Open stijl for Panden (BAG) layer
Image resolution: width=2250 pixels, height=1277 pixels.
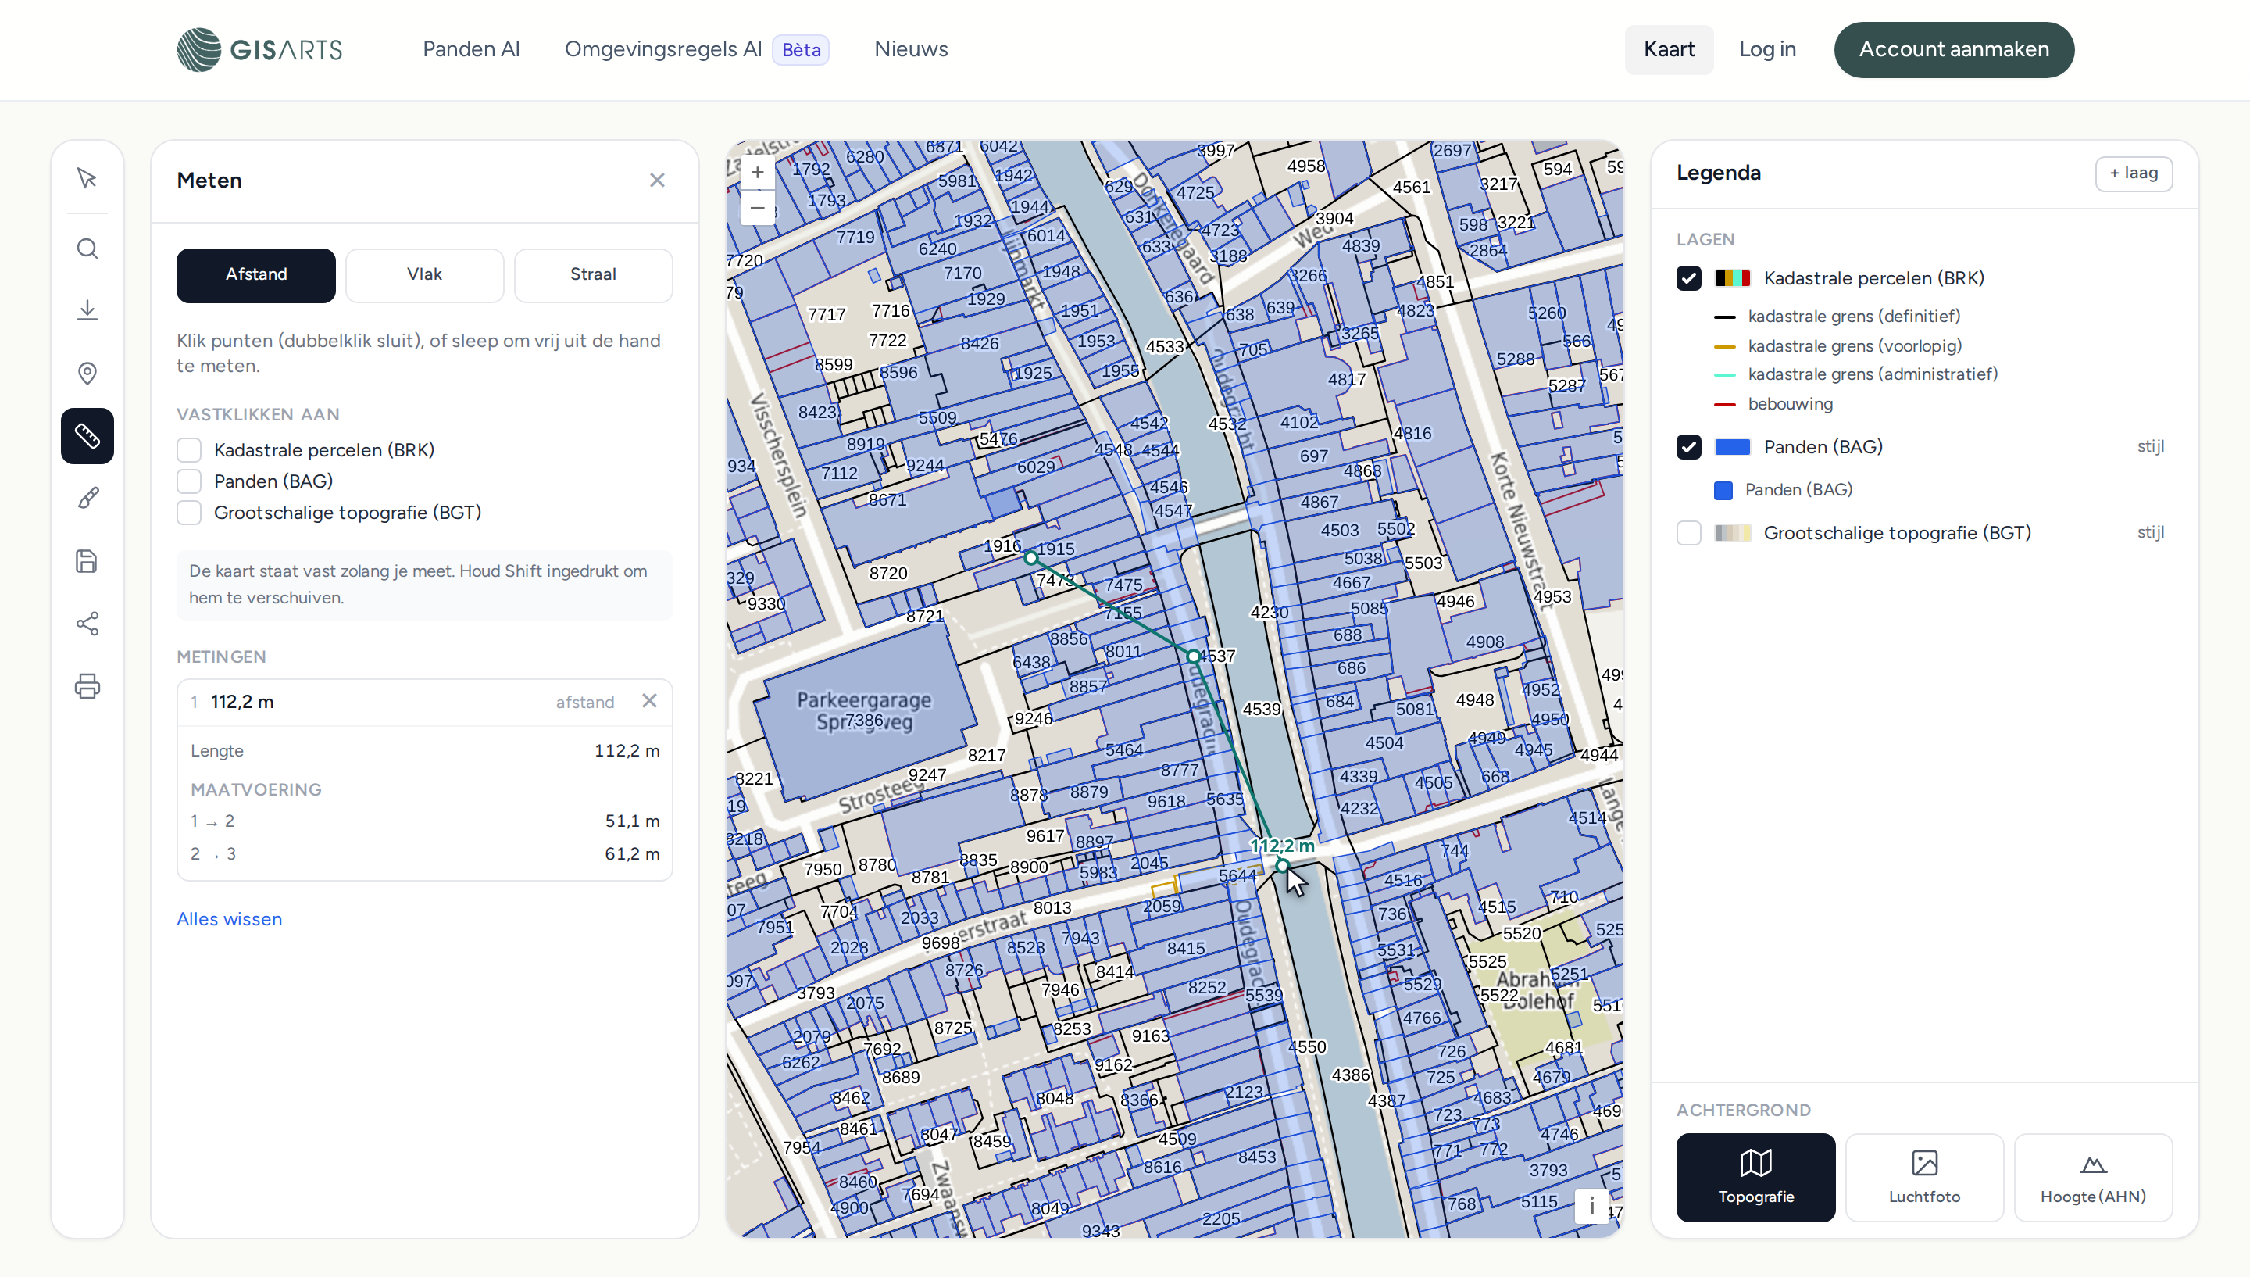(2150, 446)
